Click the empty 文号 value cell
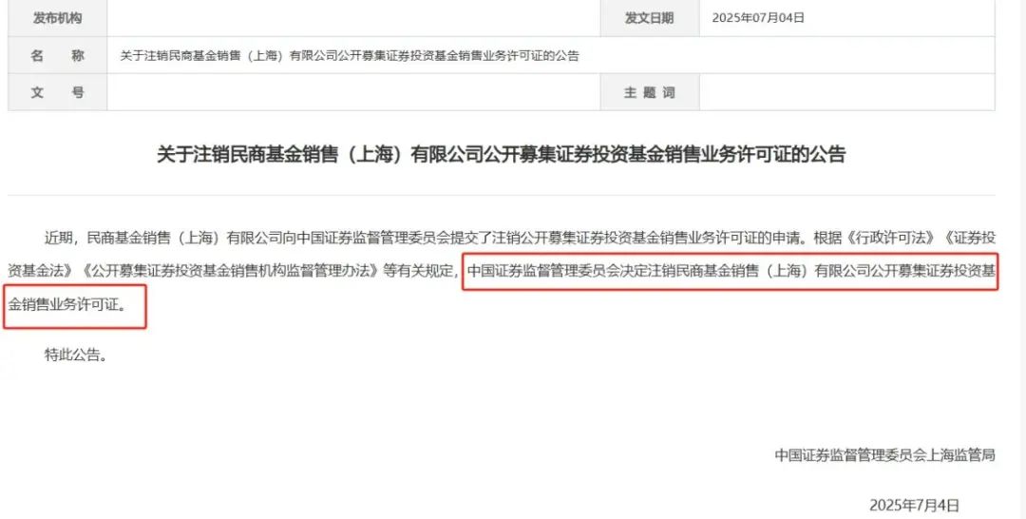 click(353, 92)
